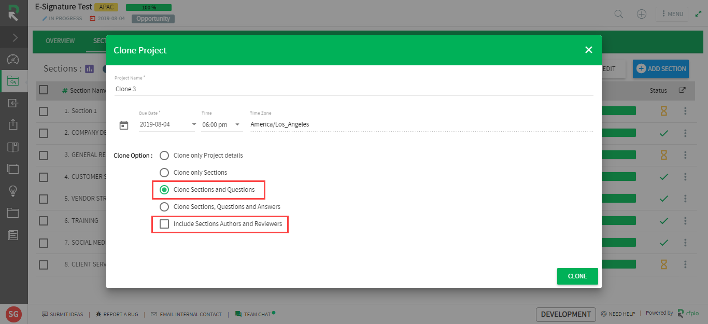Open the SG user avatar
This screenshot has width=708, height=324.
13,314
